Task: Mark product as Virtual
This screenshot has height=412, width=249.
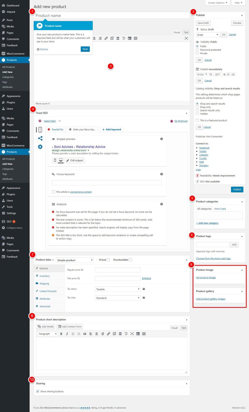Action: click(108, 260)
